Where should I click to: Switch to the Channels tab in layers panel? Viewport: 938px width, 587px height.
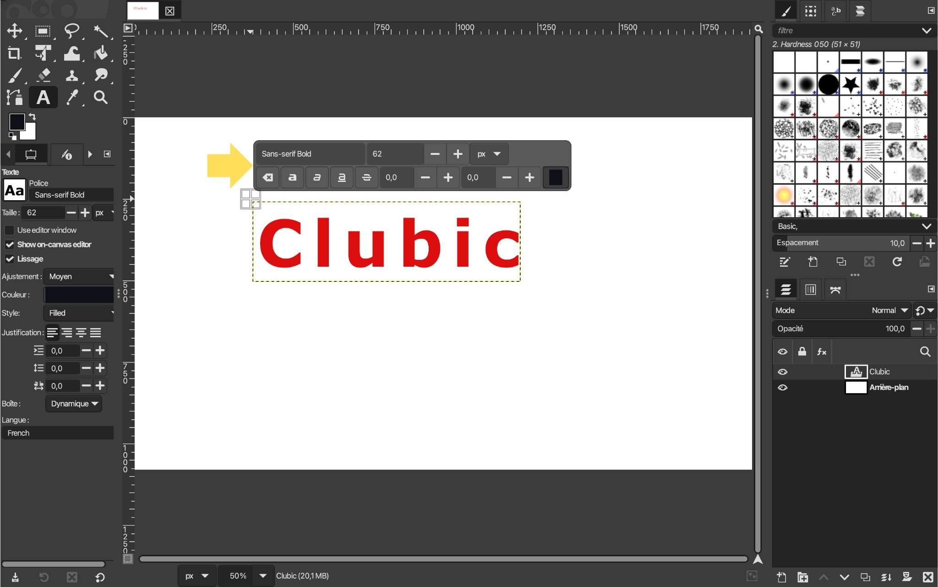click(810, 289)
